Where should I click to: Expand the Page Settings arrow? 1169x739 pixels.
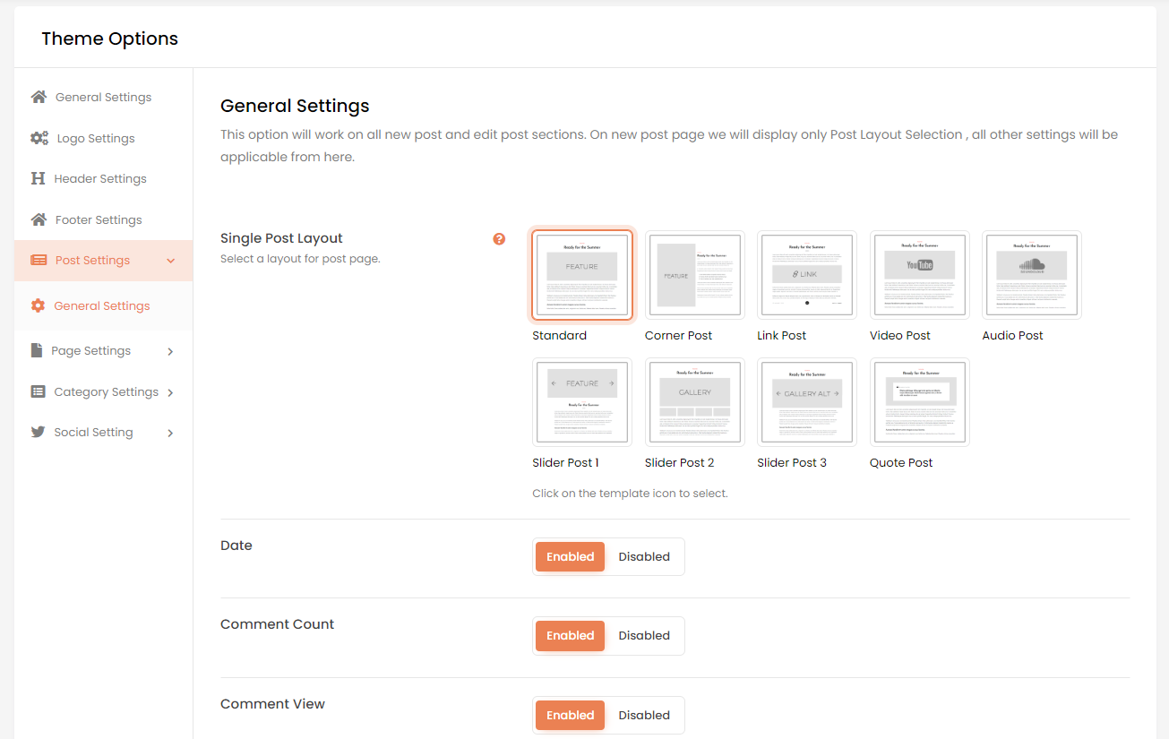(x=170, y=351)
